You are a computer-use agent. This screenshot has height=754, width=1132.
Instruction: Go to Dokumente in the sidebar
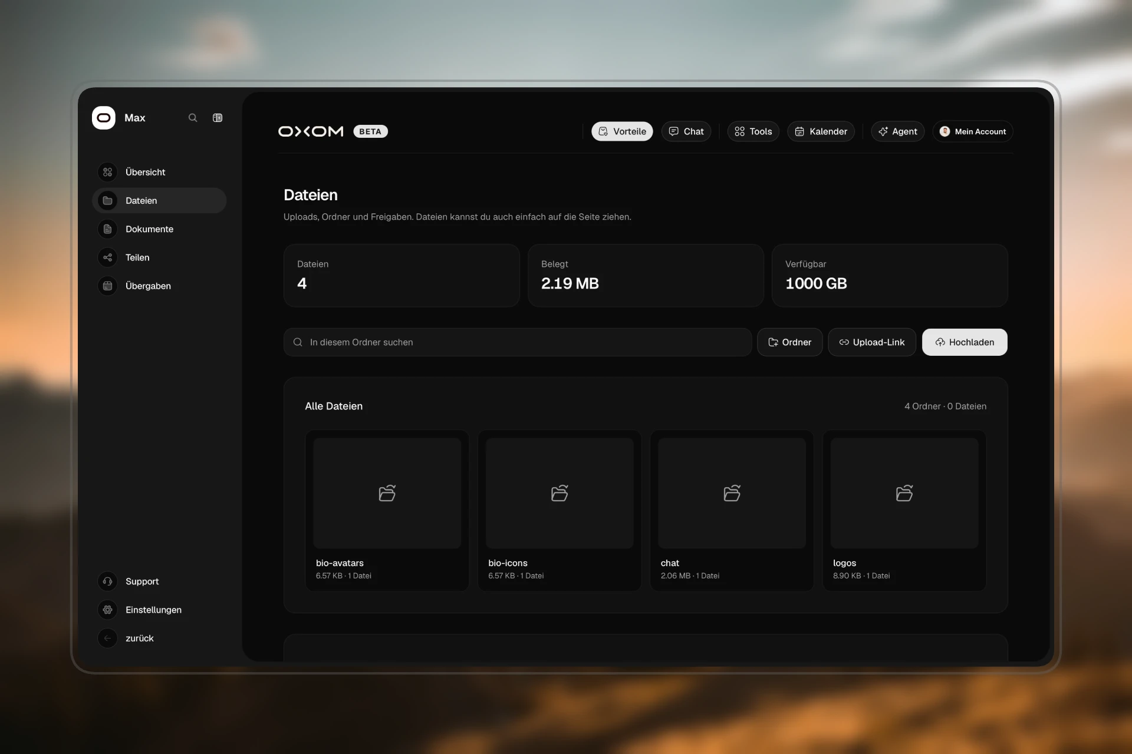pos(159,229)
